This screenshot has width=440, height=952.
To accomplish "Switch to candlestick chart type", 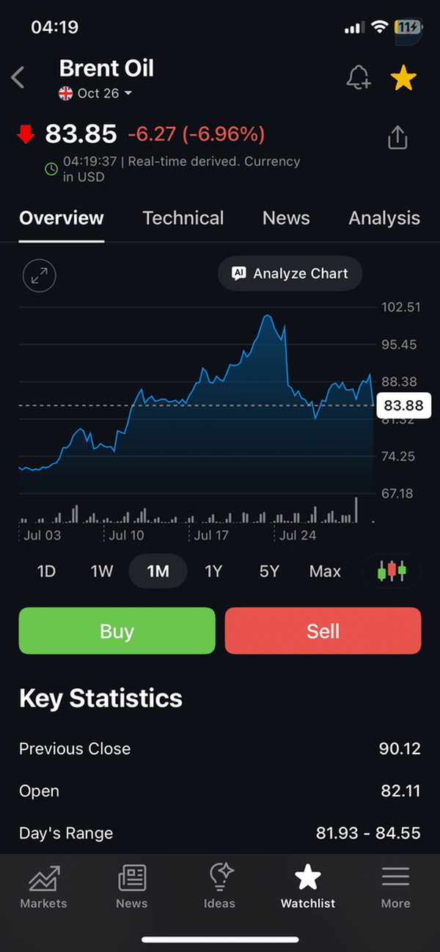I will pyautogui.click(x=392, y=571).
